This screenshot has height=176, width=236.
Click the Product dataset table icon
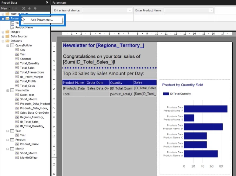[x=12, y=140]
